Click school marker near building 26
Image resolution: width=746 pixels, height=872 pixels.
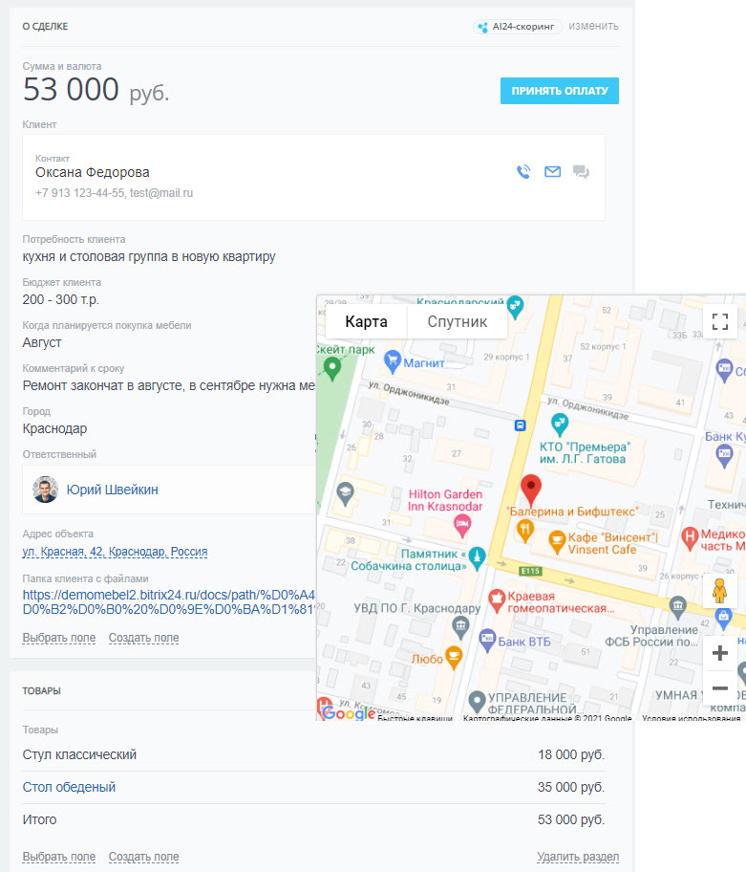point(345,493)
